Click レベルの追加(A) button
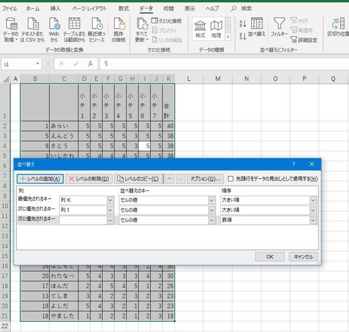The width and height of the screenshot is (349, 332). 40,179
